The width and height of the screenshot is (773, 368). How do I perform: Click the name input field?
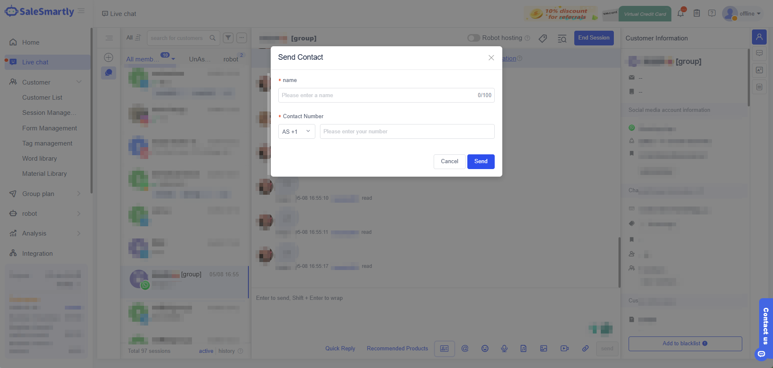click(x=386, y=95)
